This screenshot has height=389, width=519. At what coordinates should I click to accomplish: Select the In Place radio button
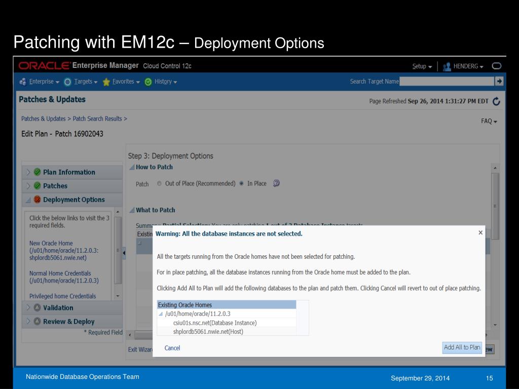coord(242,183)
